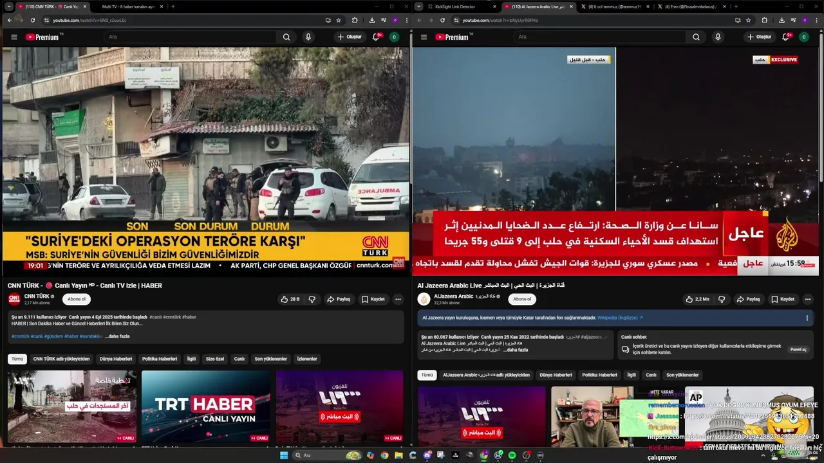Open the Oluştur create menu in the right window
Image resolution: width=824 pixels, height=463 pixels.
click(x=759, y=37)
